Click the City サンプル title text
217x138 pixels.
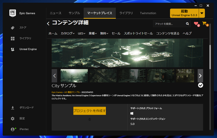click(x=64, y=86)
